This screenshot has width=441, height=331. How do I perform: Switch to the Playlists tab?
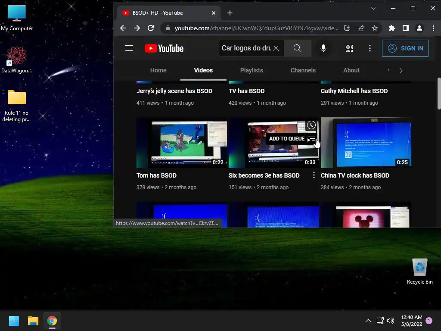click(252, 70)
